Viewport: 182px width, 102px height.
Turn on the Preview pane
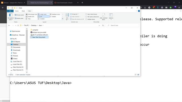click(19, 15)
